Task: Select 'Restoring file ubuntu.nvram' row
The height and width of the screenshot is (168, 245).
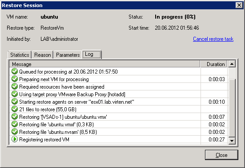Action: pyautogui.click(x=118, y=132)
